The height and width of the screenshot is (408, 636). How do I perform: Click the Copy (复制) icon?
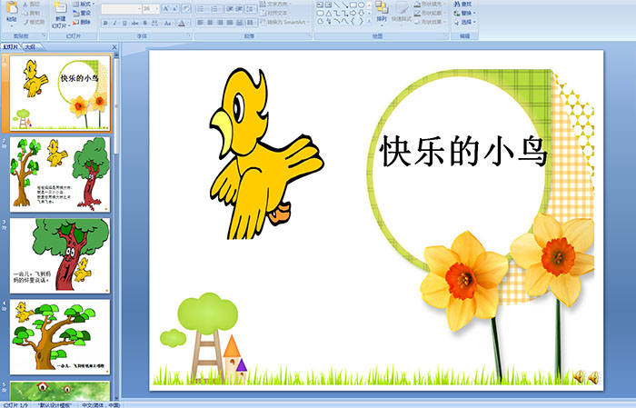click(x=25, y=13)
